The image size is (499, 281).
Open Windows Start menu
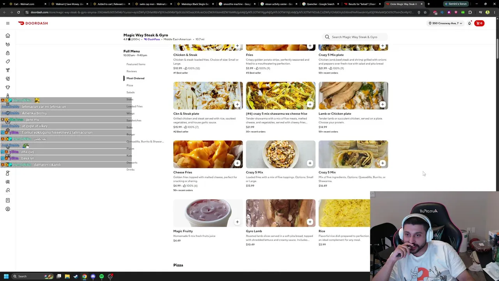point(6,276)
